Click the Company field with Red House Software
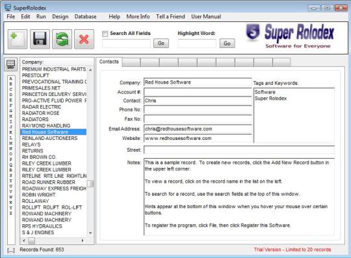 pos(198,82)
